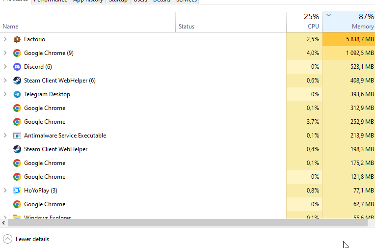
Task: Select the Antimalware Service Executable name
Action: point(65,136)
